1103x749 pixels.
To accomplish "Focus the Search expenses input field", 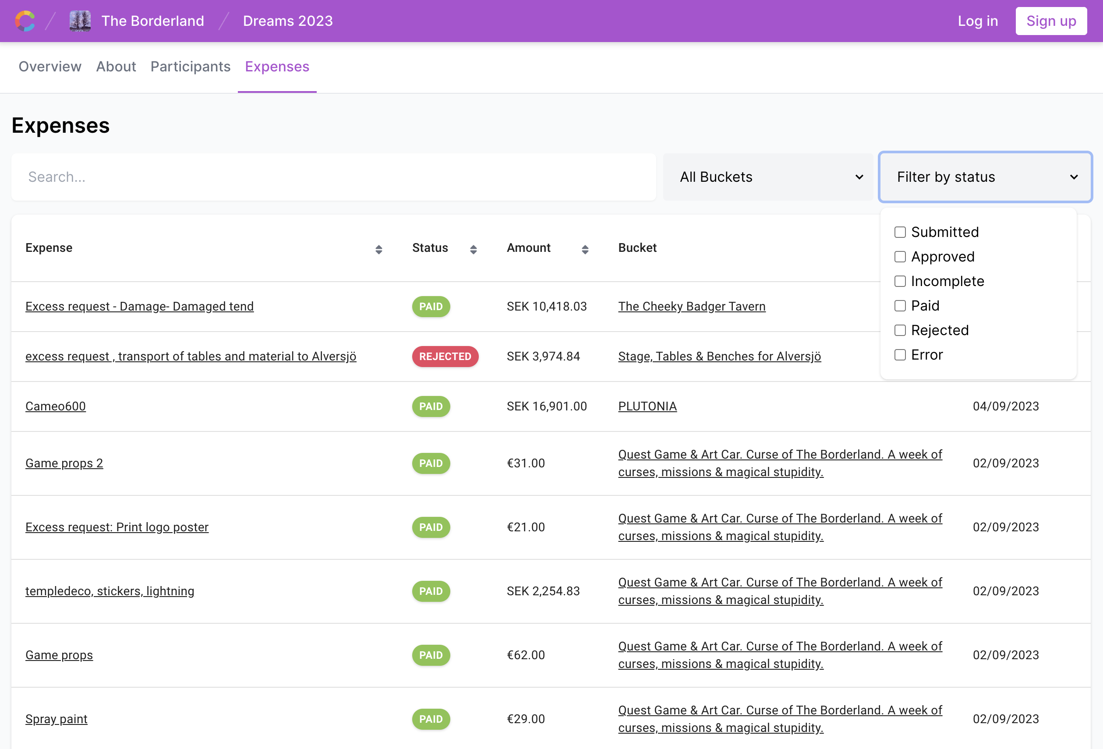I will pos(333,177).
